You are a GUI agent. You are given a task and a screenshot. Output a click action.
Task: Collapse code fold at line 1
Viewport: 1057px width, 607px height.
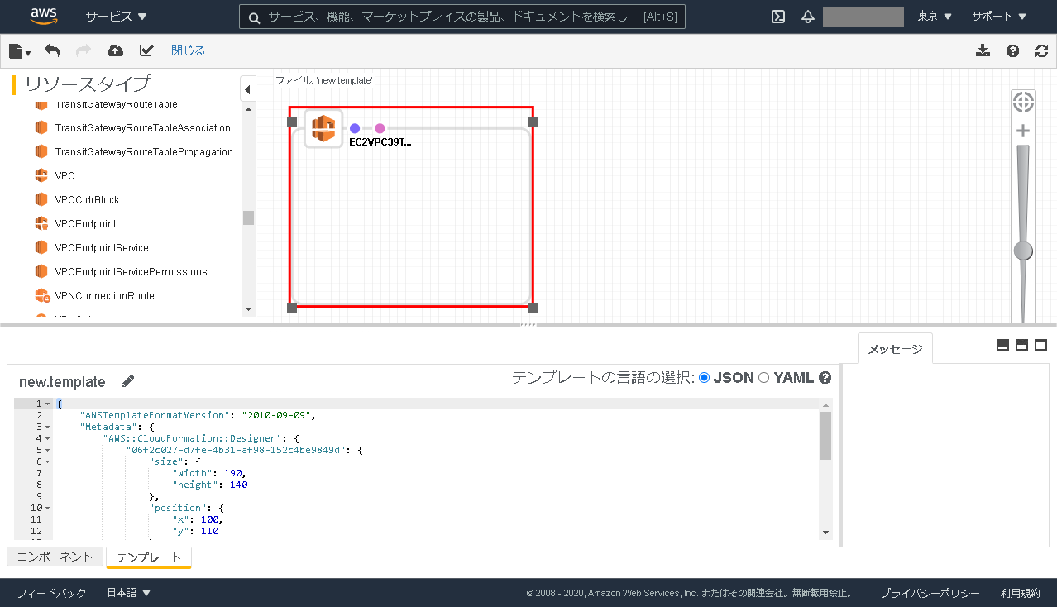click(47, 404)
